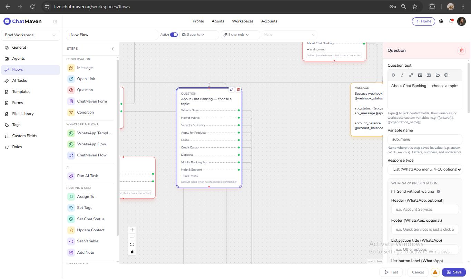Open the 2 channels dropdown
Image resolution: width=471 pixels, height=280 pixels.
pyautogui.click(x=241, y=35)
